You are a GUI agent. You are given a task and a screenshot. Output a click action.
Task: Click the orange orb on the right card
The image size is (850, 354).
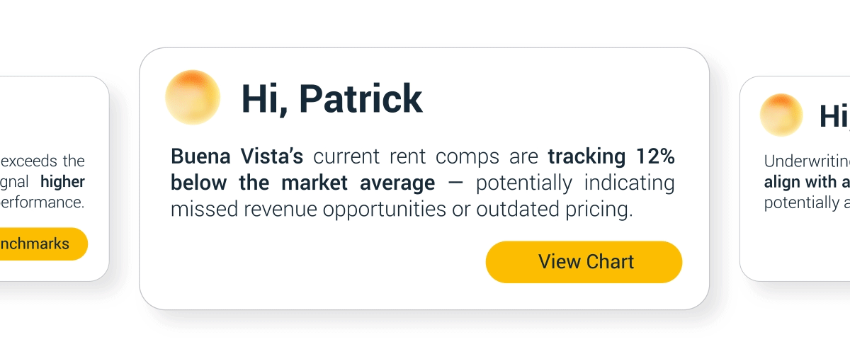[781, 115]
